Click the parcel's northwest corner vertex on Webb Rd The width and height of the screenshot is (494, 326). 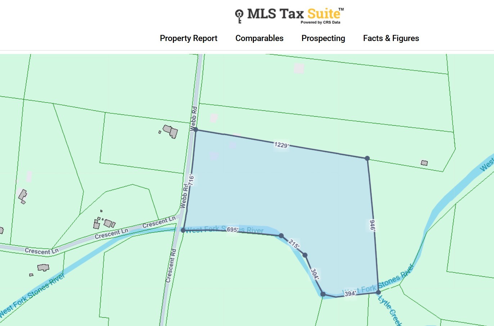pos(196,130)
